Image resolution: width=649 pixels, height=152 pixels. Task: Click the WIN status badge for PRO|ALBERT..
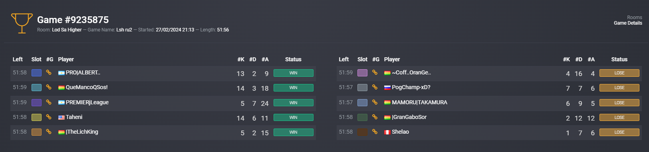point(294,73)
